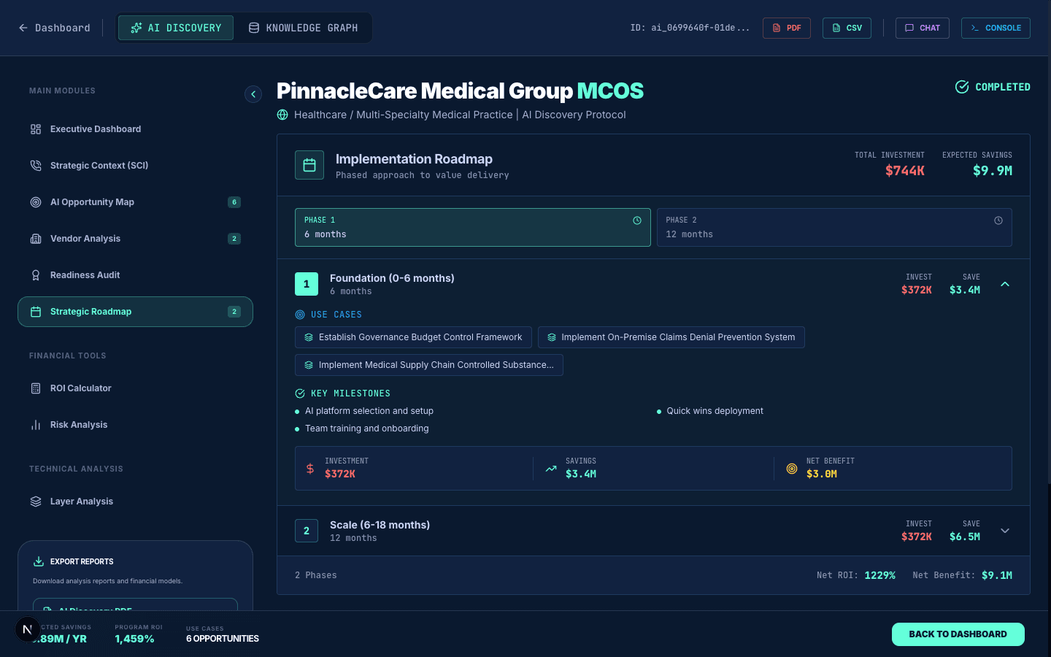Click the Strategic Roadmap calendar icon
The image size is (1051, 657).
[36, 312]
